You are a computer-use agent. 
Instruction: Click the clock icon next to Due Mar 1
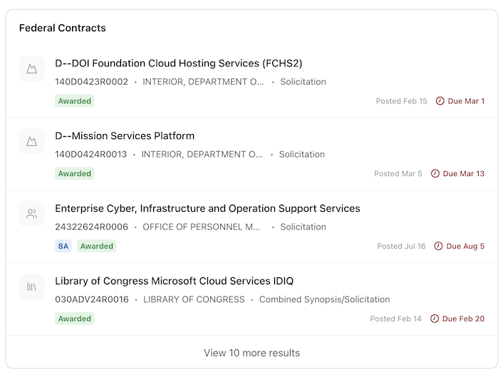point(440,101)
